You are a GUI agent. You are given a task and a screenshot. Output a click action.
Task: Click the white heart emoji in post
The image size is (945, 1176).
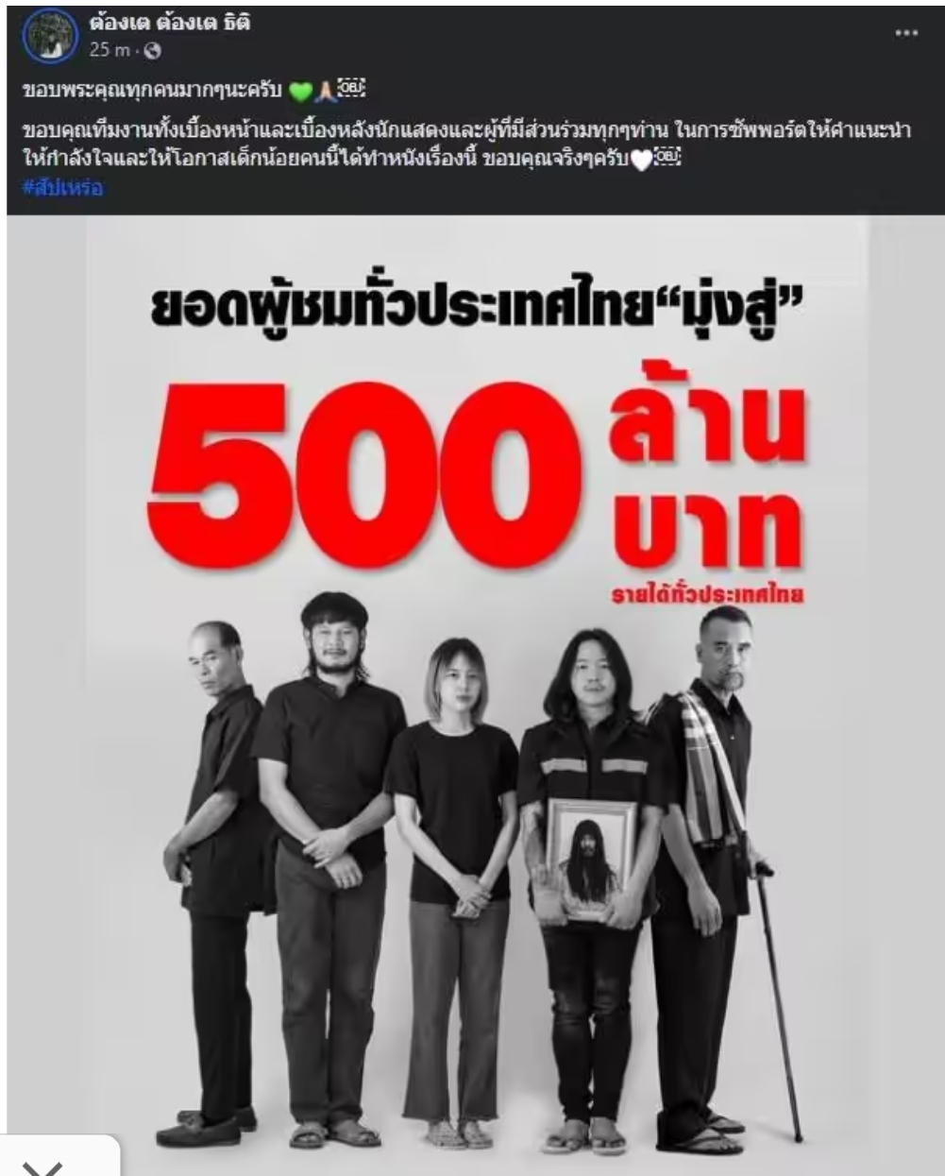coord(643,162)
